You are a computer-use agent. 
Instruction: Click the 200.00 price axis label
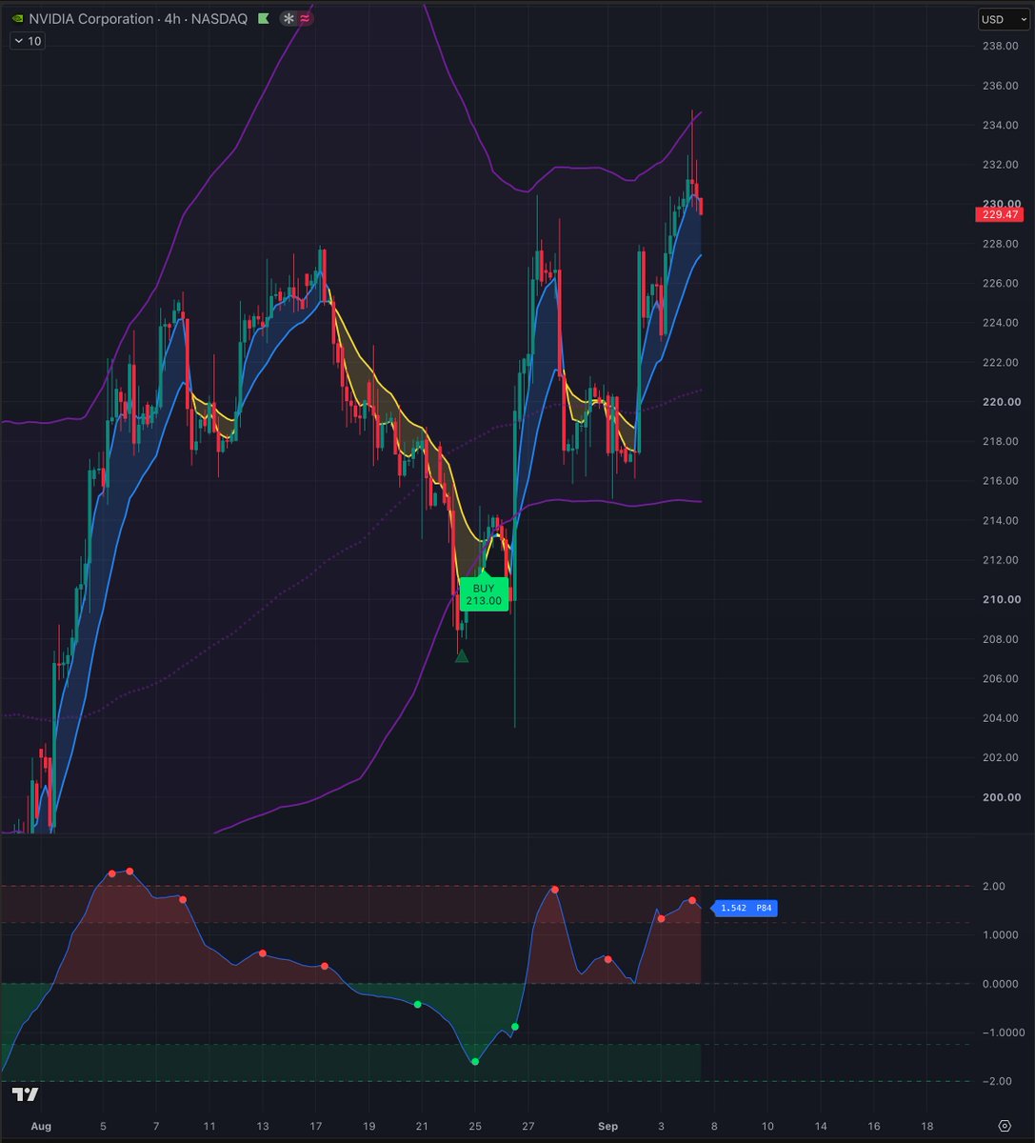click(1001, 797)
